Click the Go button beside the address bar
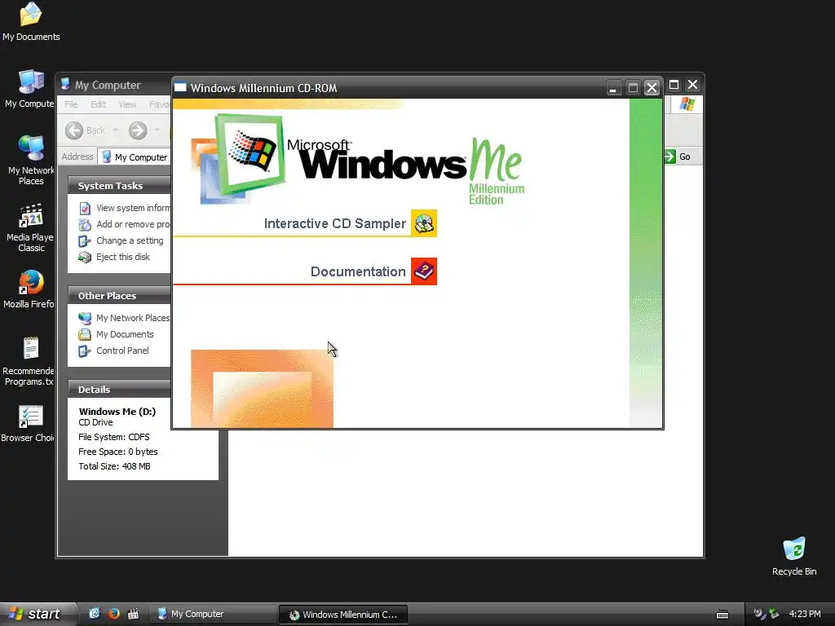 click(x=678, y=156)
